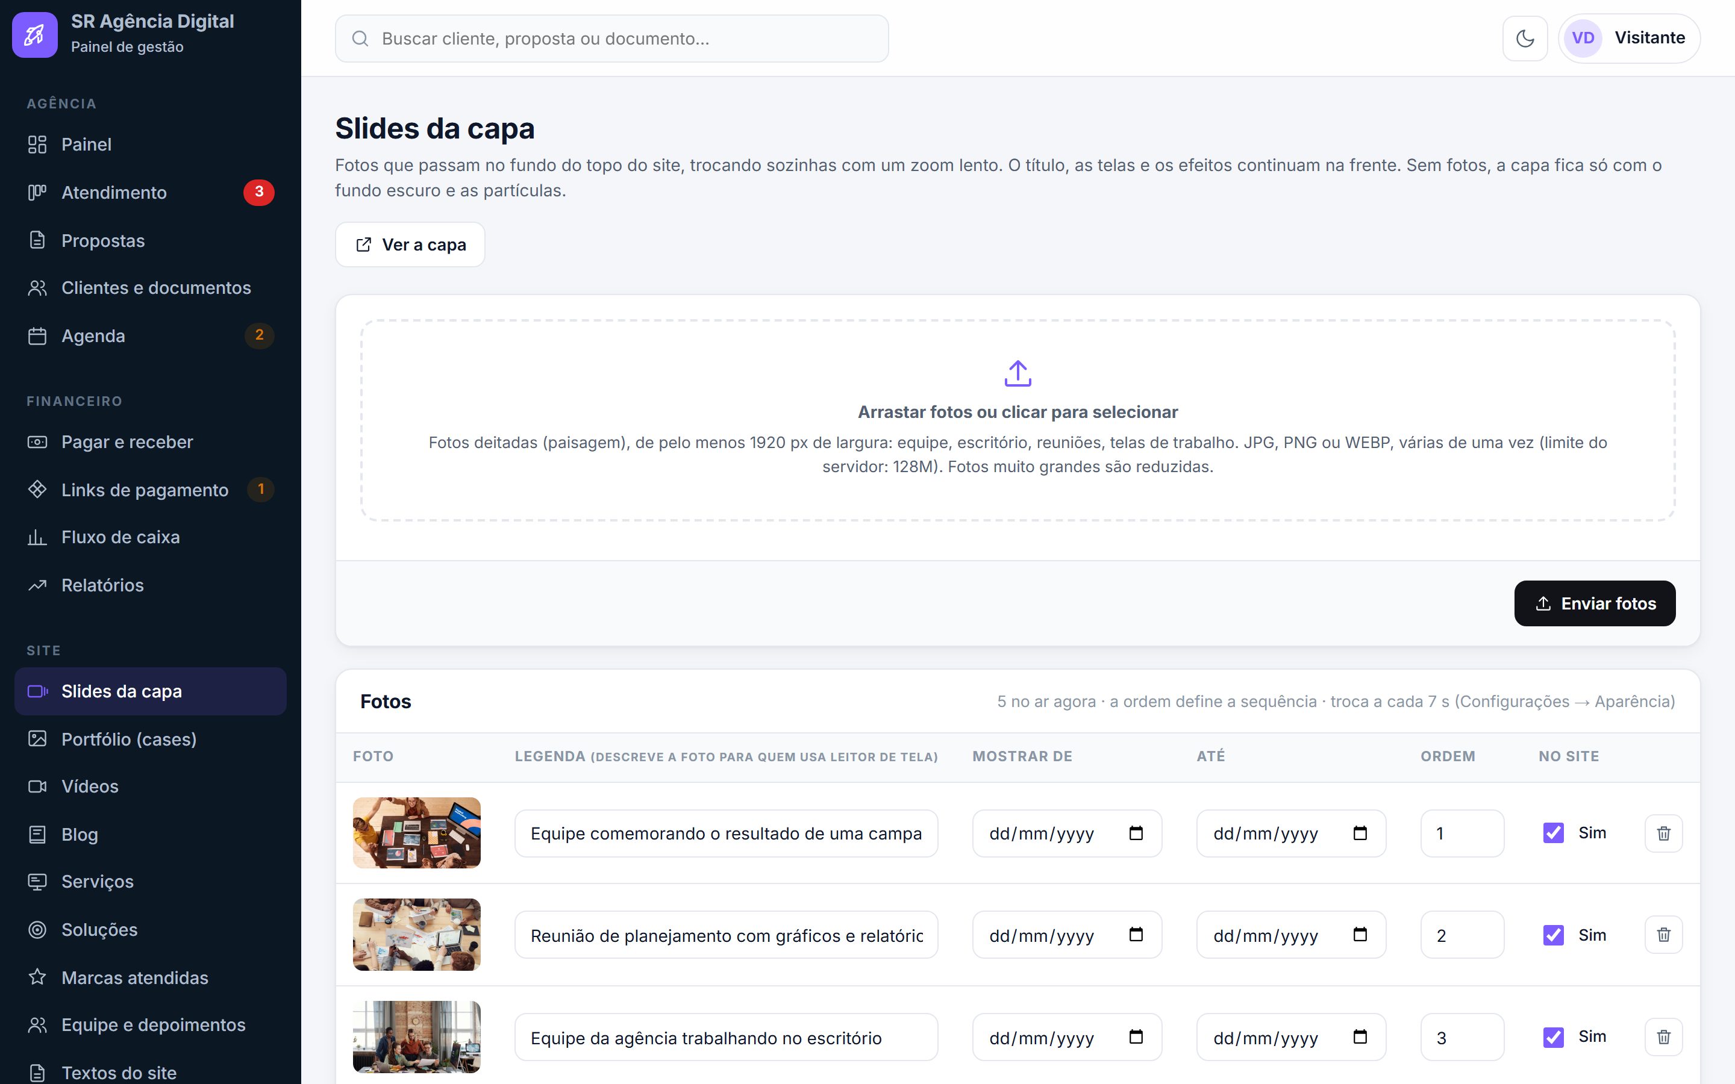The width and height of the screenshot is (1735, 1084).
Task: Click the upload arrow icon in drop zone
Action: coord(1018,373)
